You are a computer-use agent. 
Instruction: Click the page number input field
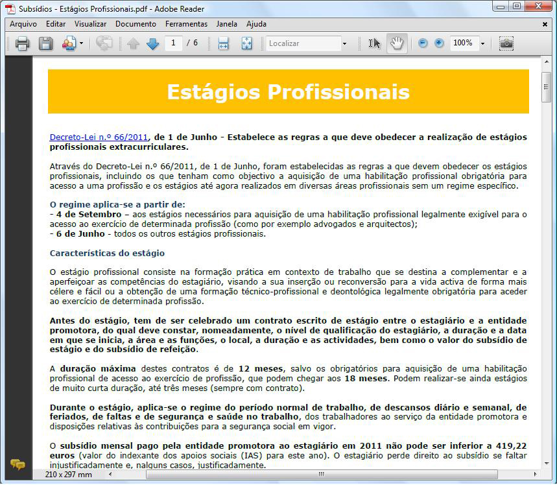(174, 43)
